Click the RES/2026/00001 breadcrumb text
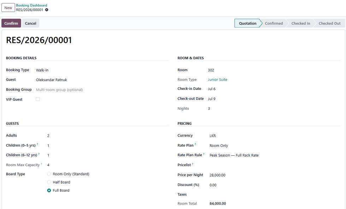 pyautogui.click(x=30, y=10)
